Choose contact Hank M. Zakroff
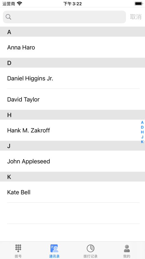Screen dimensions: 145x259 pos(72,130)
